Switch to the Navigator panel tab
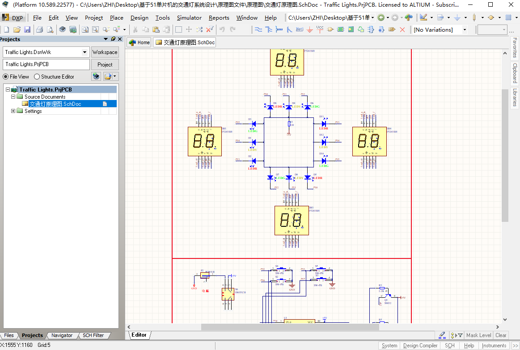This screenshot has height=350, width=520. [x=62, y=335]
